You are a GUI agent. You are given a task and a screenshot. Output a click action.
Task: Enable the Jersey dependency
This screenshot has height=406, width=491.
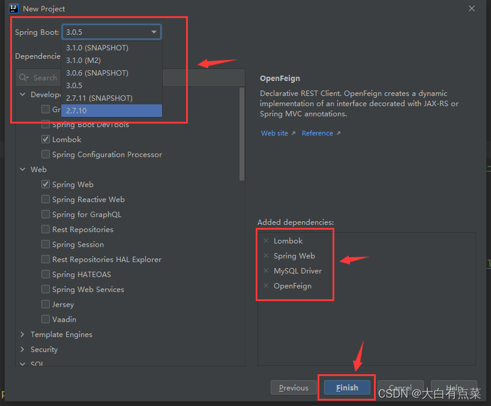46,304
